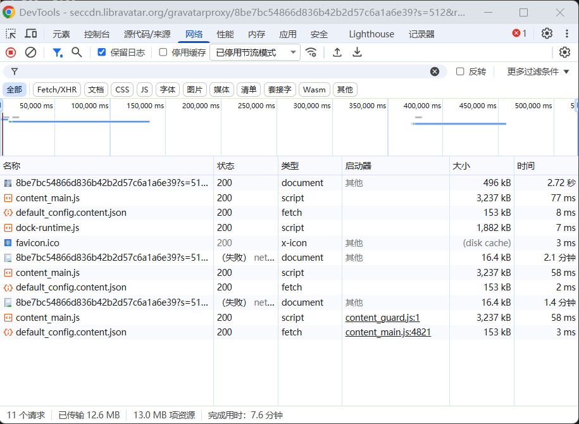Image resolution: width=579 pixels, height=424 pixels.
Task: Filter by Fetch/XHR requests
Action: (57, 90)
